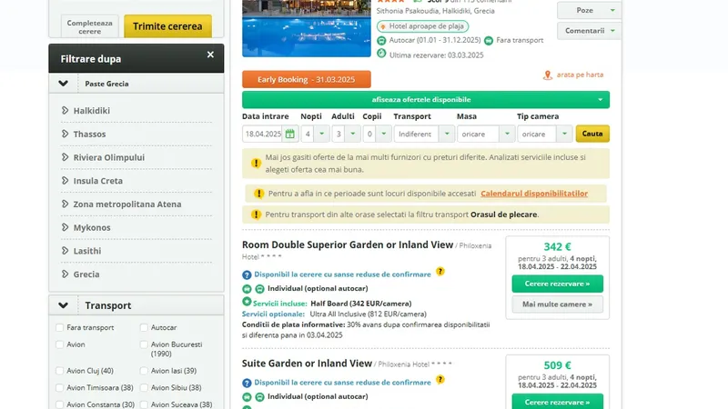
Task: Open the calendar icon for Data intrare
Action: (289, 134)
